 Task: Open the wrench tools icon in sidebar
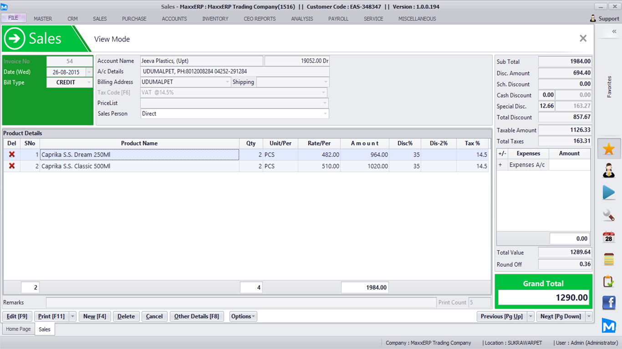click(609, 215)
